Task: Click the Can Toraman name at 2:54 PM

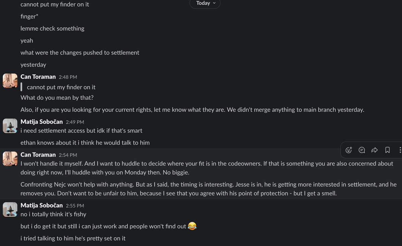Action: tap(38, 155)
